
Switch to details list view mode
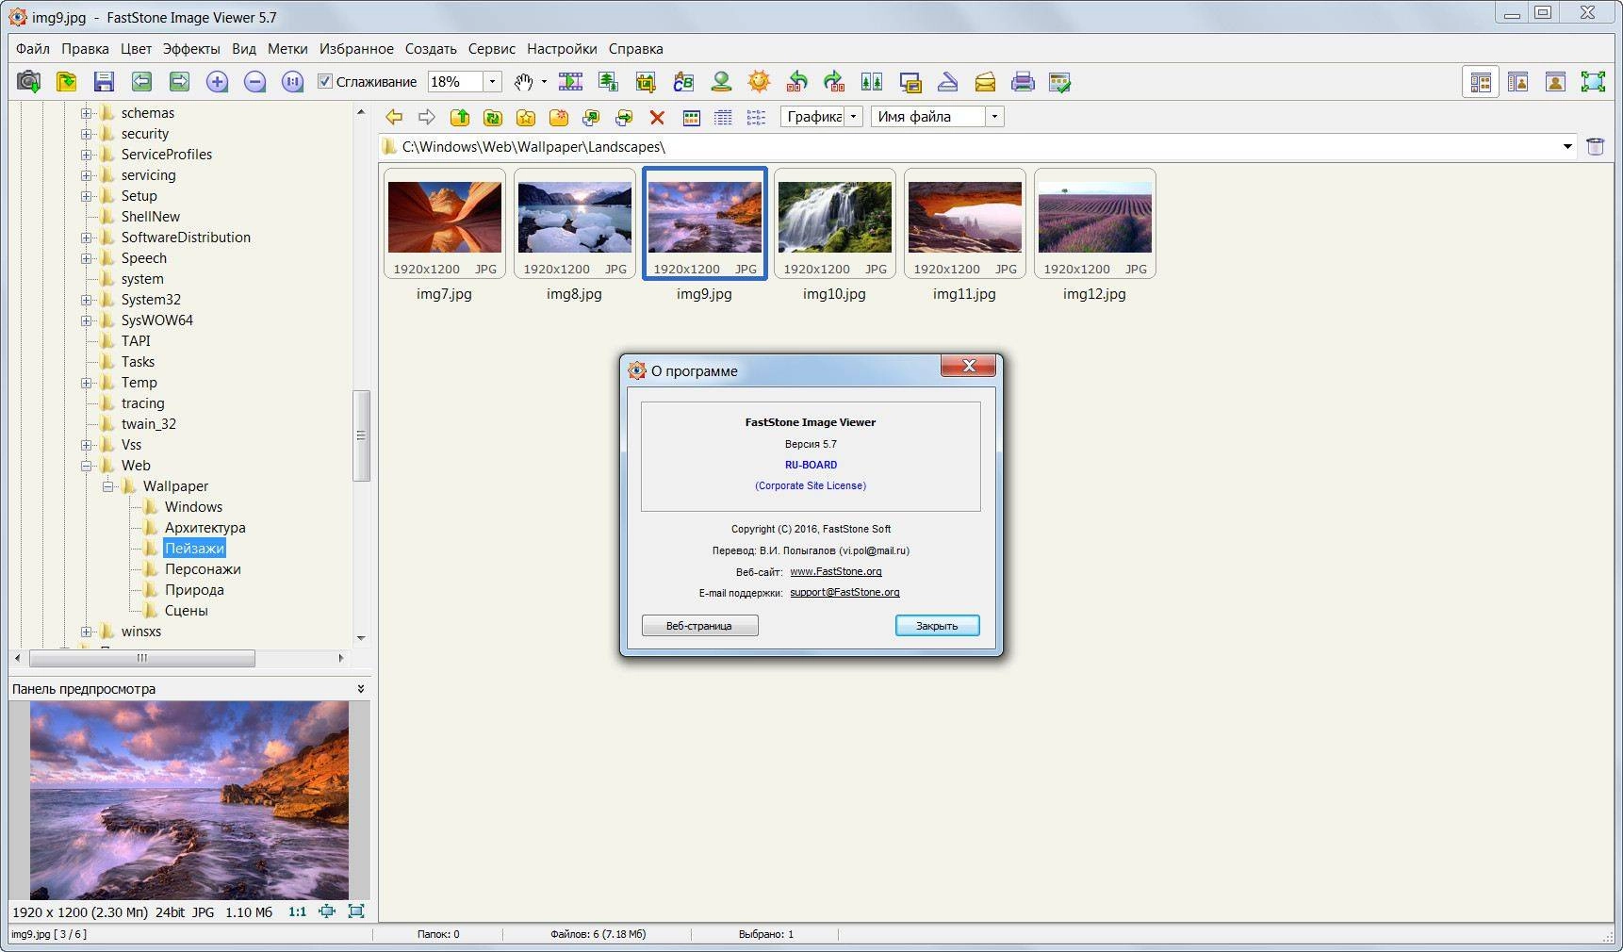point(723,117)
